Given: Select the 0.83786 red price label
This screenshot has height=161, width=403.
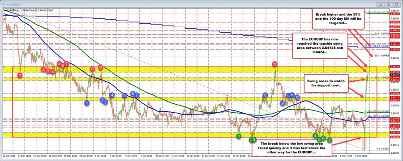Looking at the screenshot, I should 394,93.
